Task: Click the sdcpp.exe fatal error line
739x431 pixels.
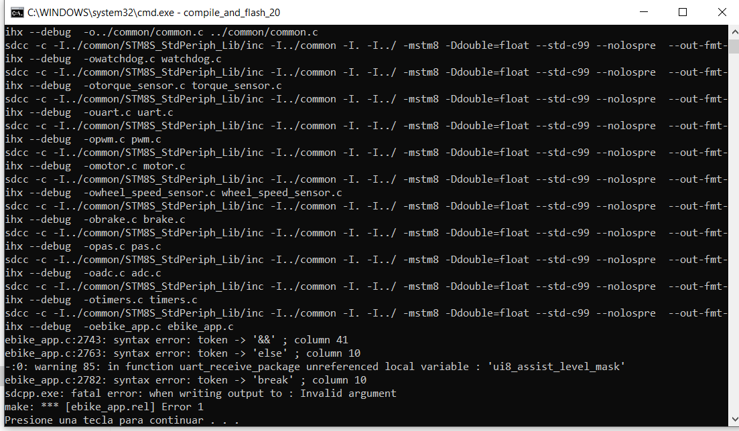Action: [x=200, y=394]
